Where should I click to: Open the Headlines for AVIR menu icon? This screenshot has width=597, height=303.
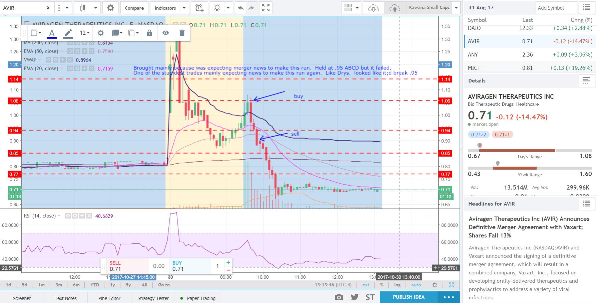[587, 204]
